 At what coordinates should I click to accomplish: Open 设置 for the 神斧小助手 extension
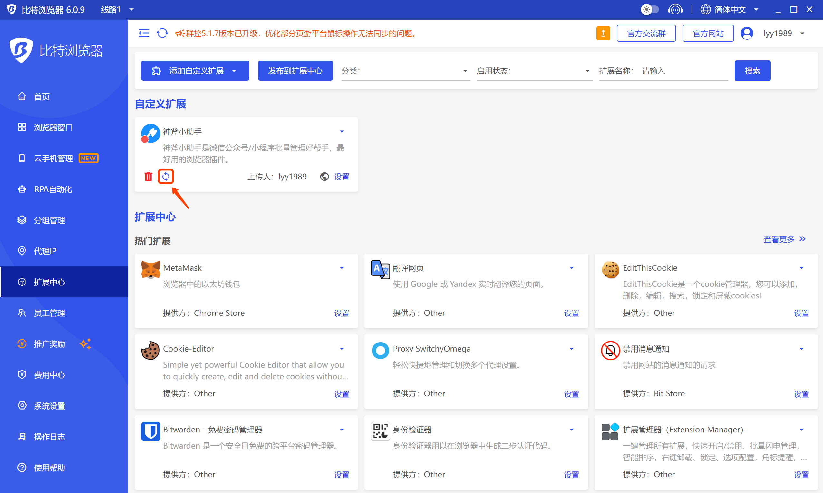tap(342, 177)
